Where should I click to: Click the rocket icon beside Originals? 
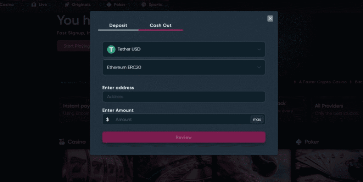click(67, 5)
